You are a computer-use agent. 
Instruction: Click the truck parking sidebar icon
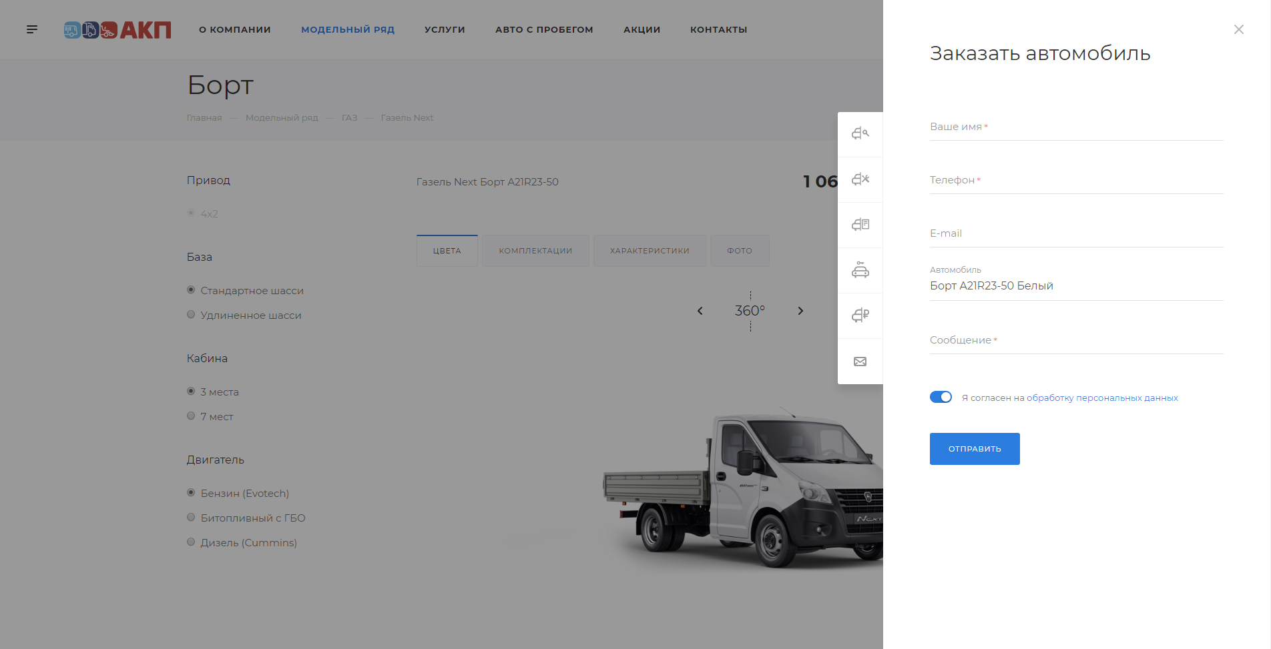point(860,315)
